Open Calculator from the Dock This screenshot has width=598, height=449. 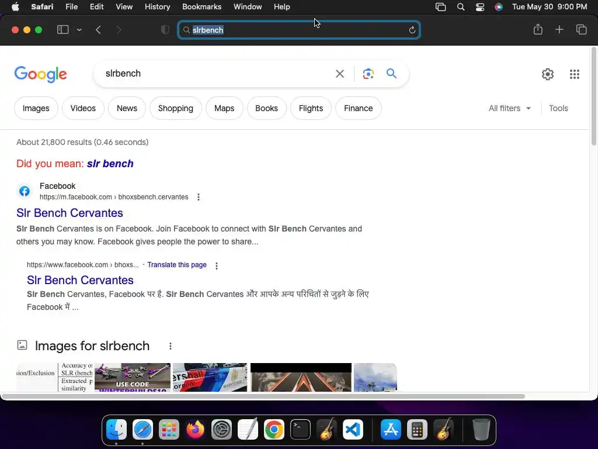[x=417, y=429]
